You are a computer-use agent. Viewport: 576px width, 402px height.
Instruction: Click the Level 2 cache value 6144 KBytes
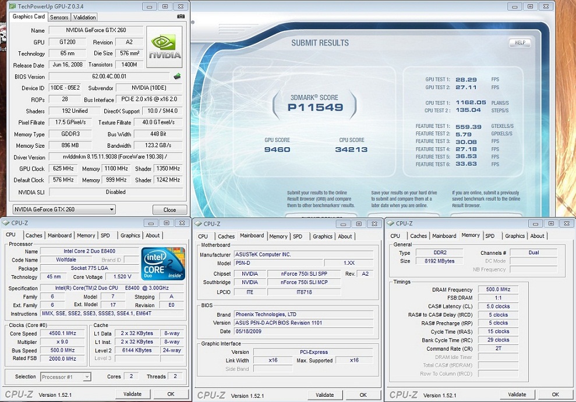(x=137, y=350)
